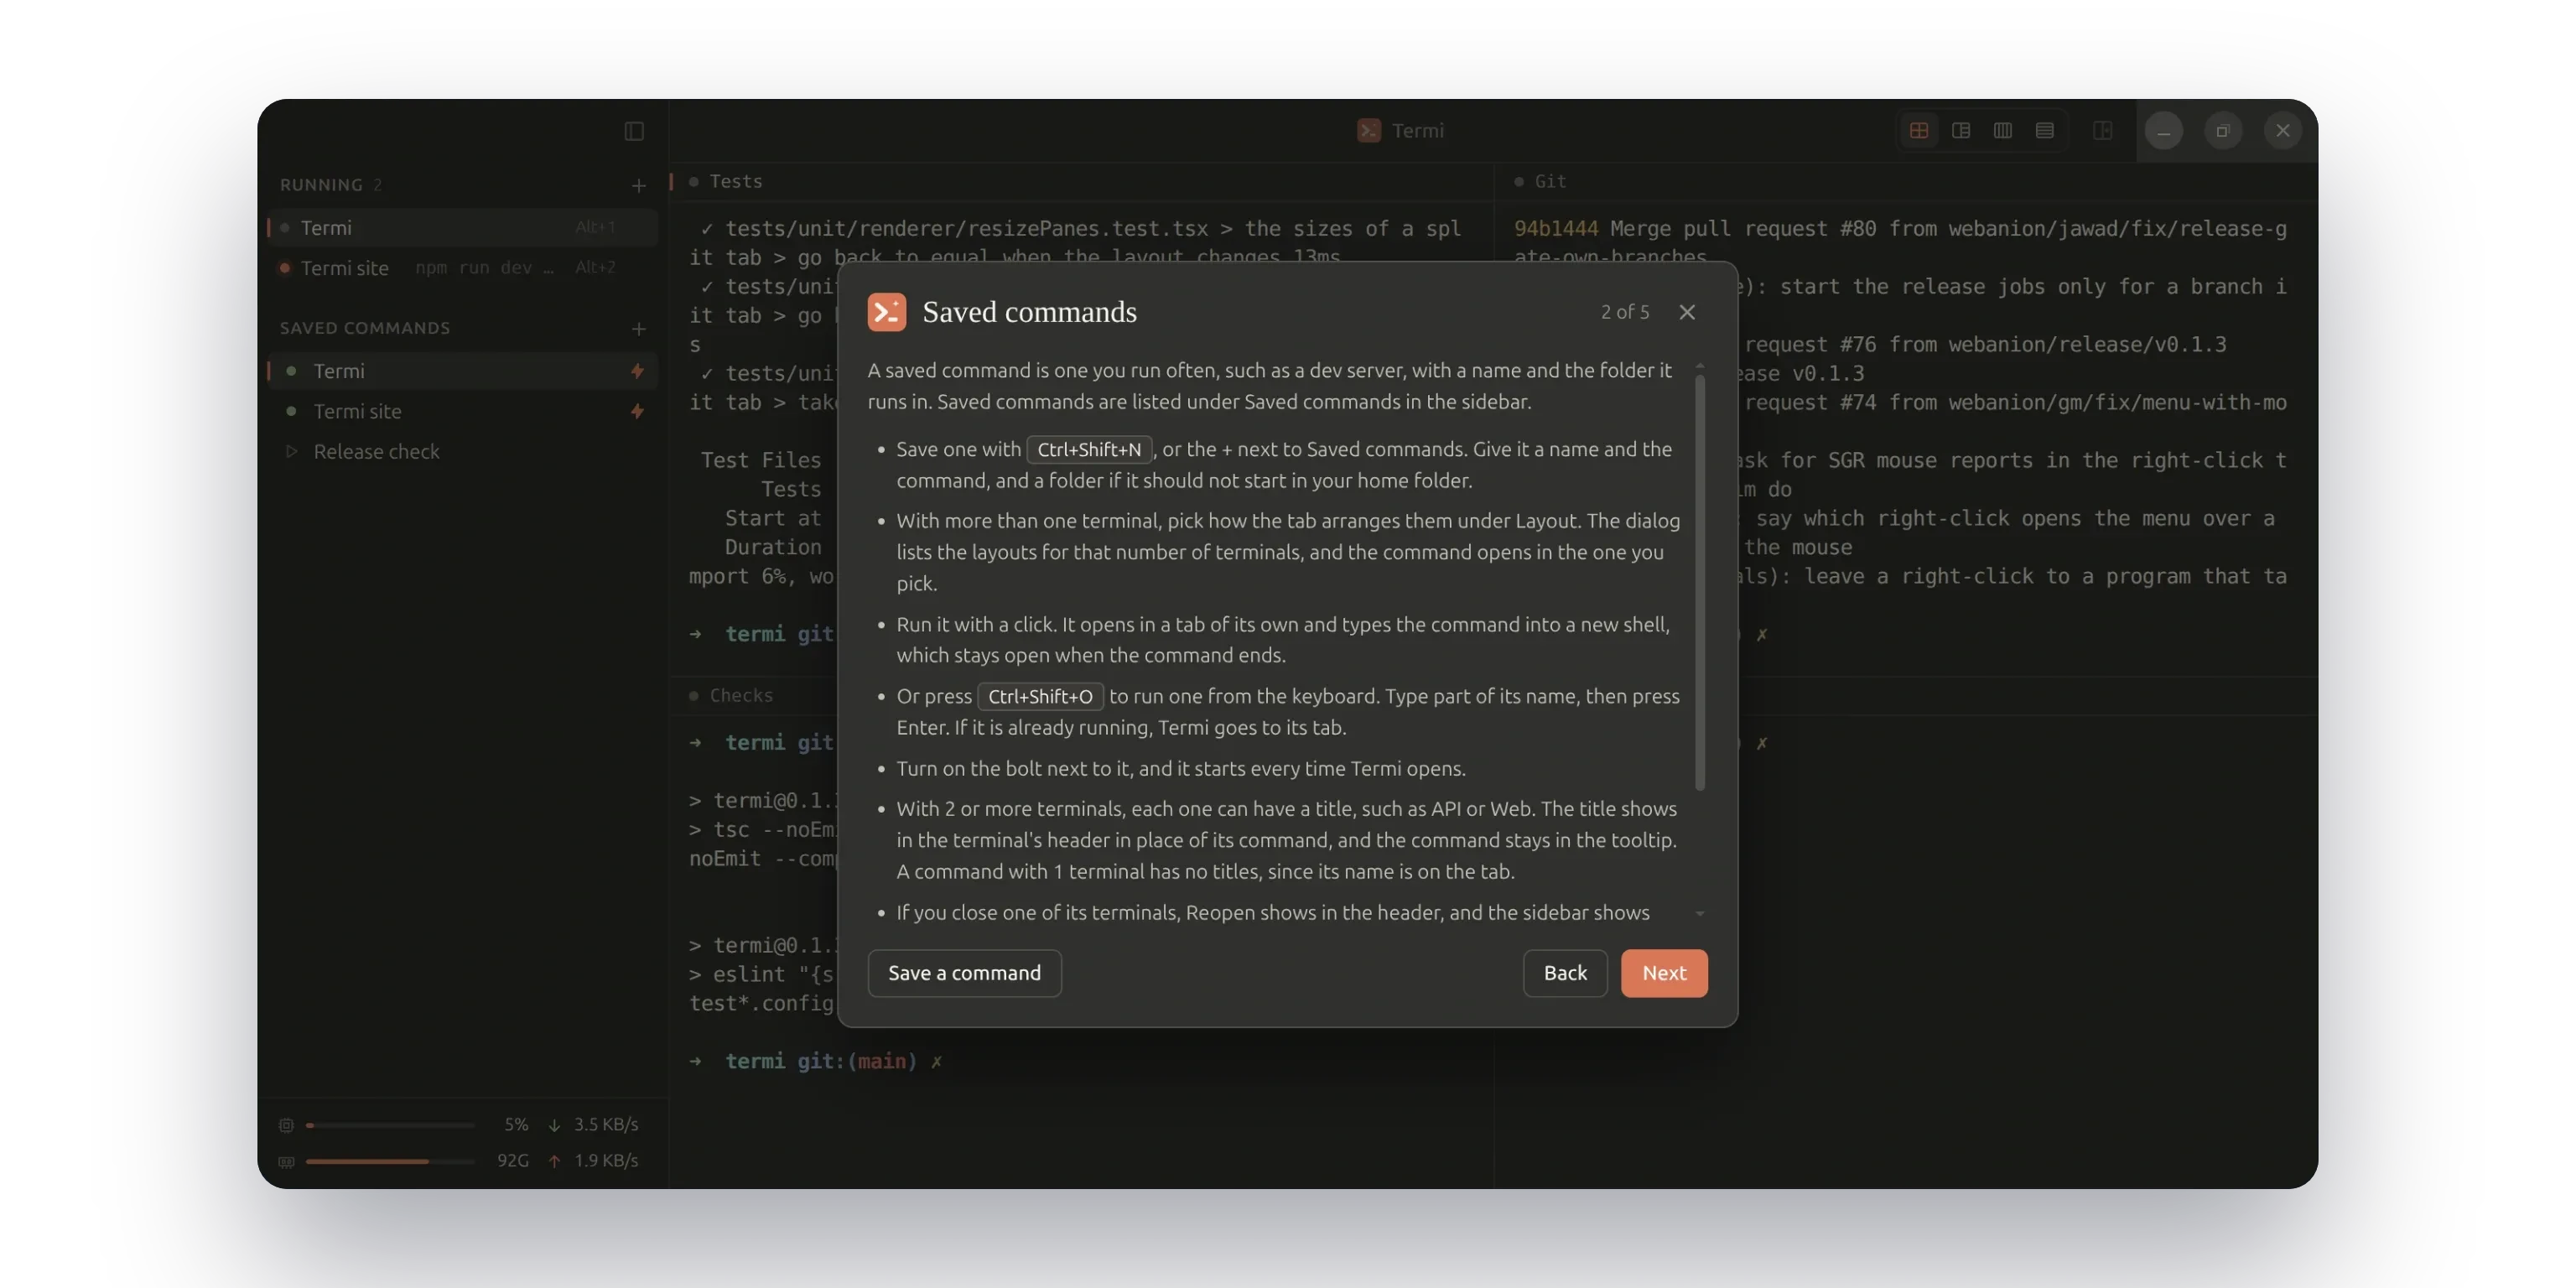Select the four-pane grid layout
The height and width of the screenshot is (1288, 2576).
click(x=1918, y=131)
